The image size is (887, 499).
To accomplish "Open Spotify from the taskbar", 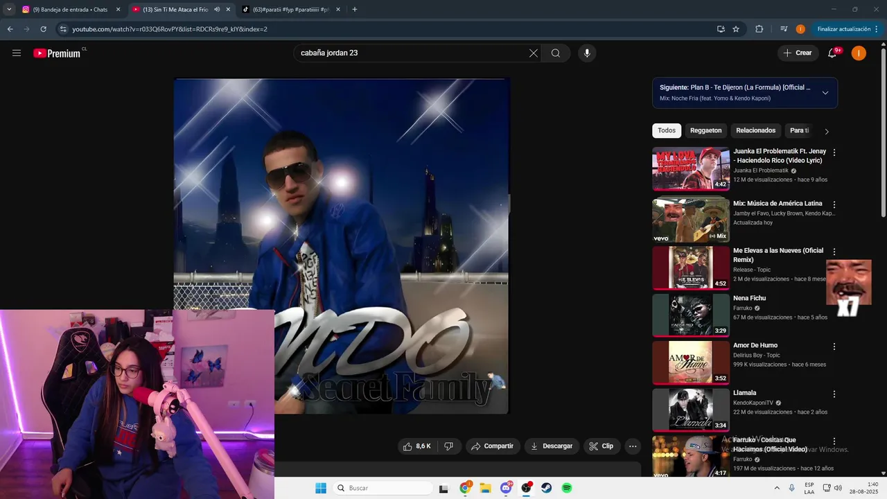I will pos(567,488).
